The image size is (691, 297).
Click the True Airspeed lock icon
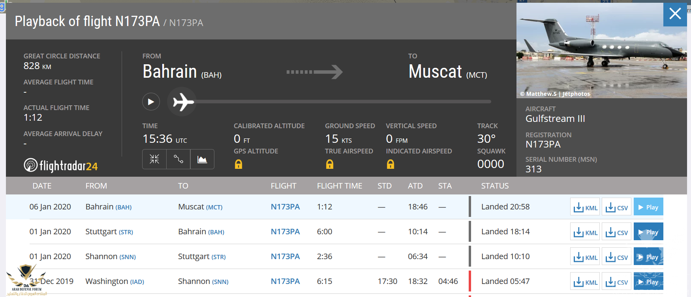[330, 164]
